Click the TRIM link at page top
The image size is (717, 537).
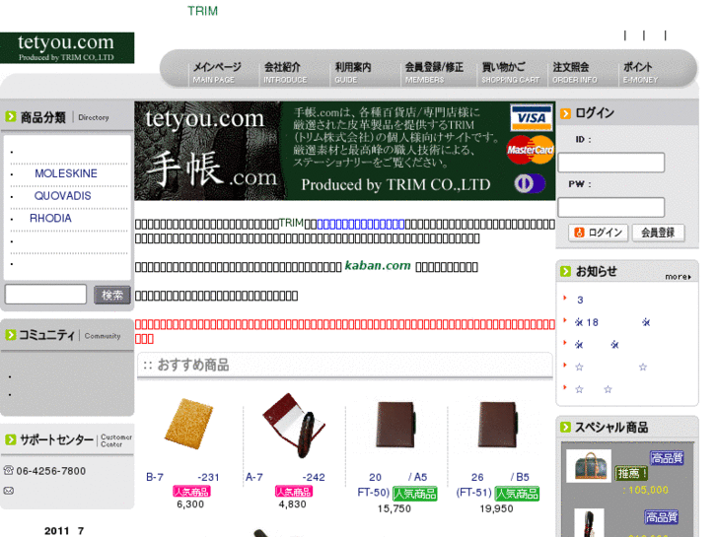202,11
